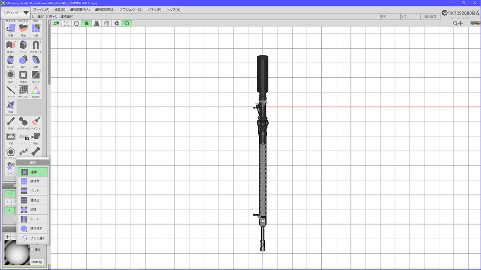The height and width of the screenshot is (270, 481).
Task: Open the 編集(E) menu
Action: 60,10
